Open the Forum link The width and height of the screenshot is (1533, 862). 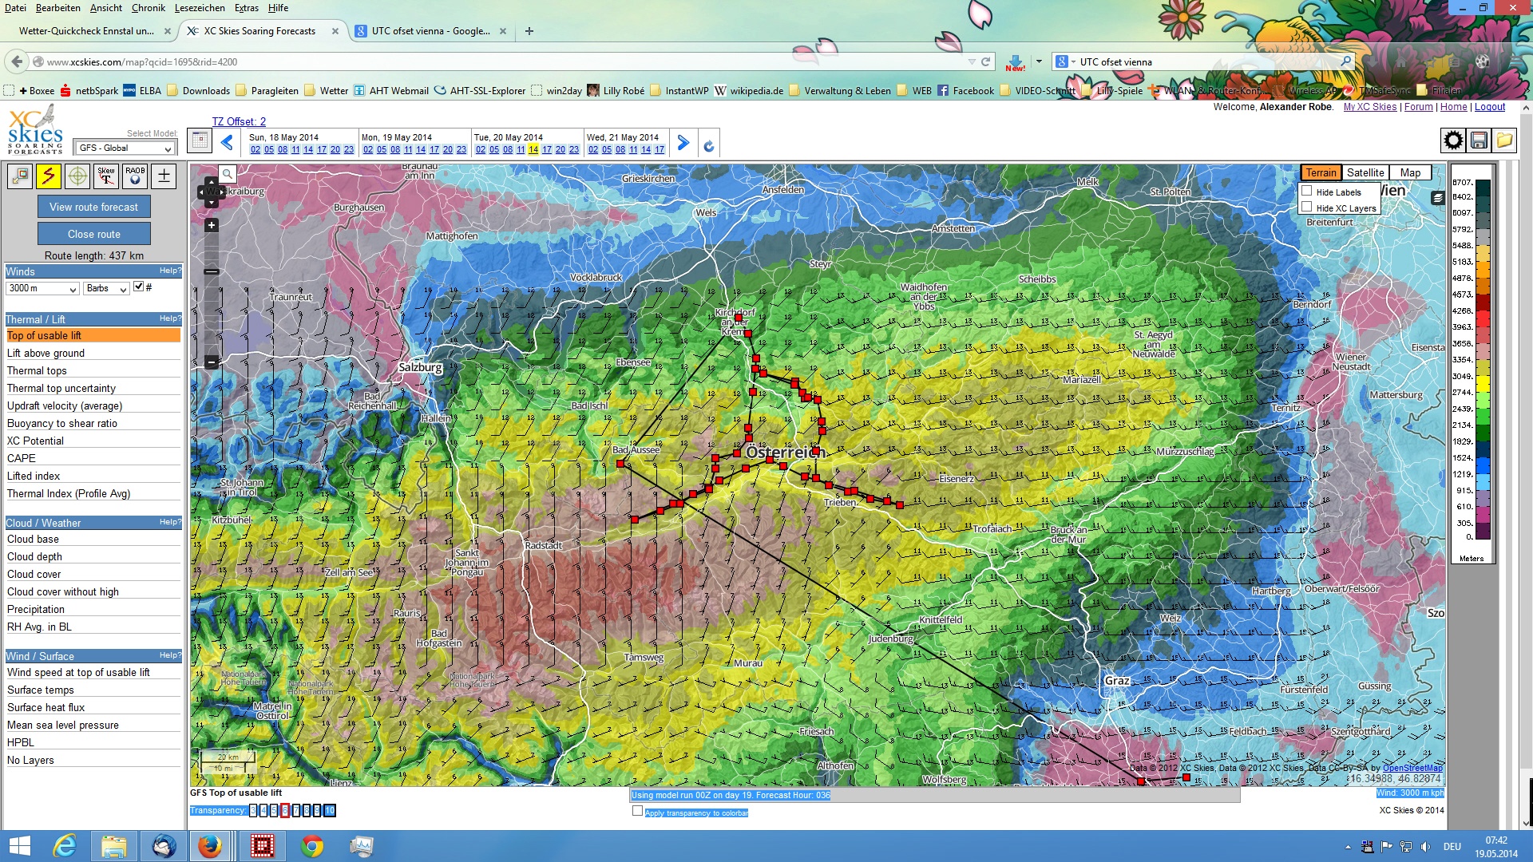click(x=1419, y=107)
